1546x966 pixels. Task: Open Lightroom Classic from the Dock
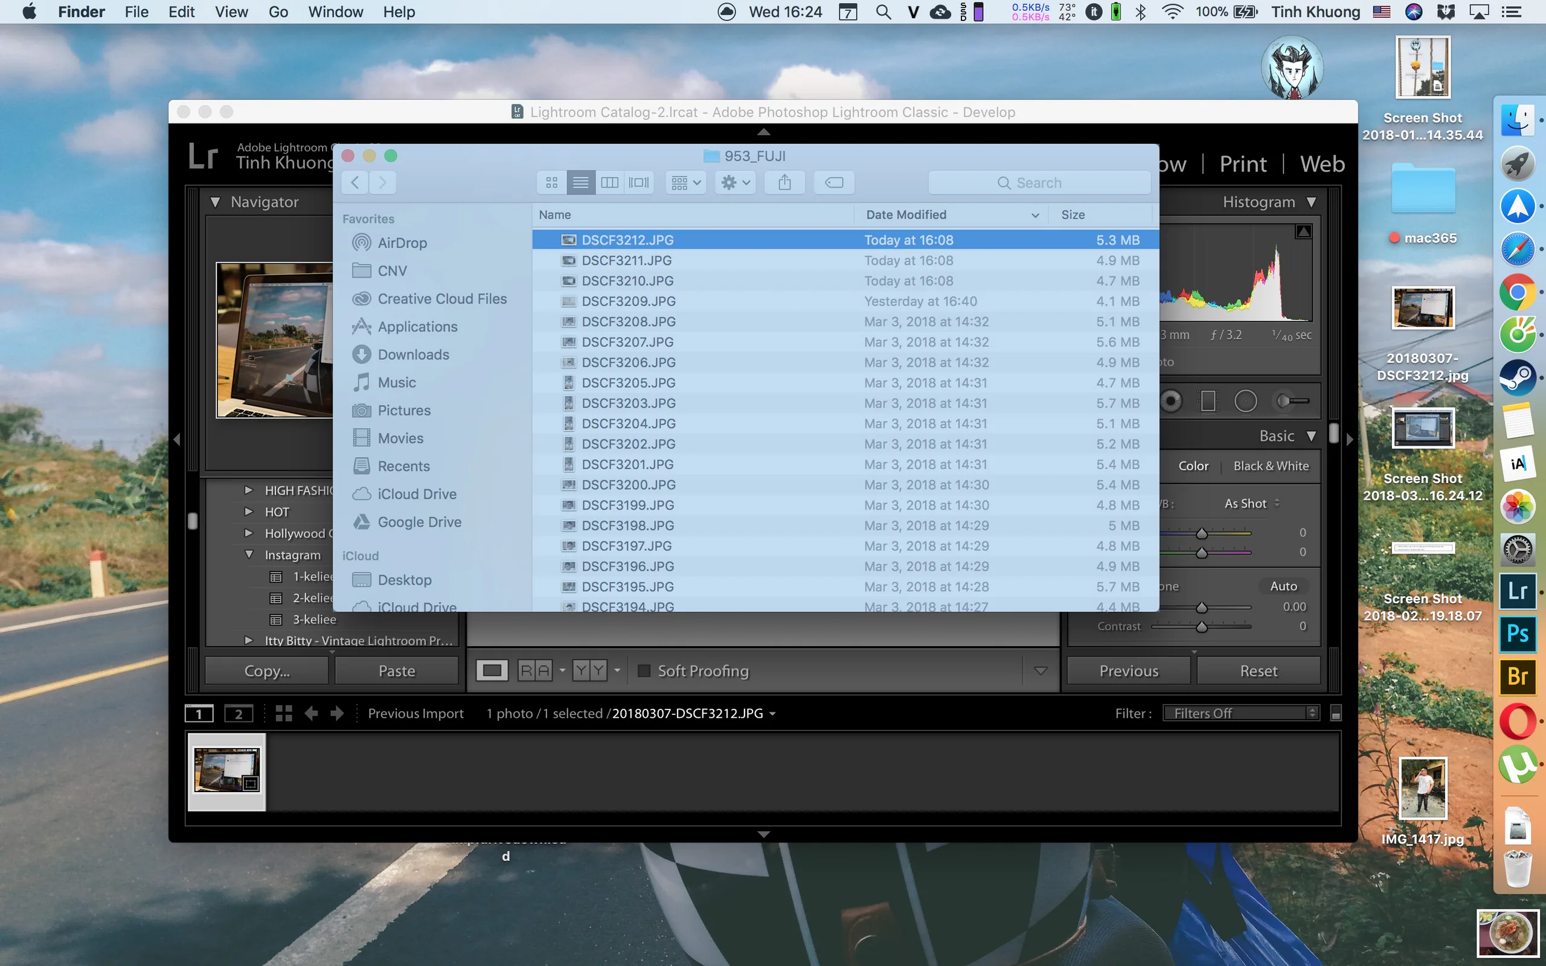point(1517,591)
